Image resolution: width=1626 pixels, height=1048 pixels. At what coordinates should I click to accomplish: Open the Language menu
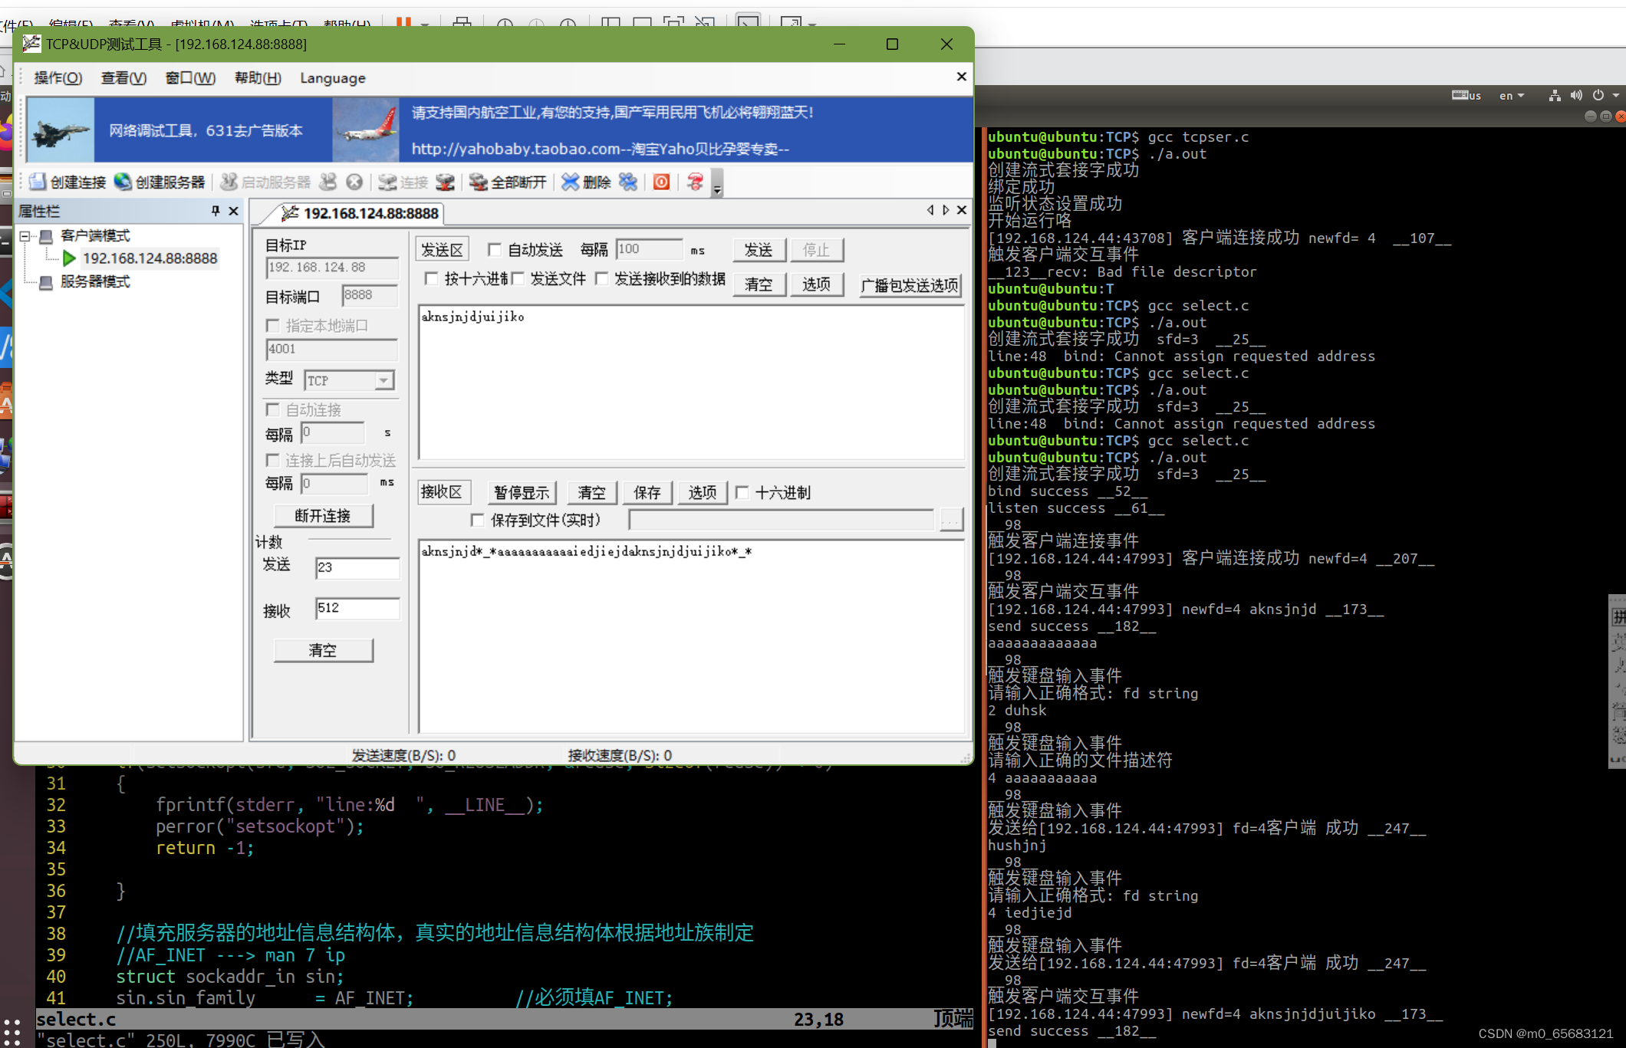[x=331, y=77]
